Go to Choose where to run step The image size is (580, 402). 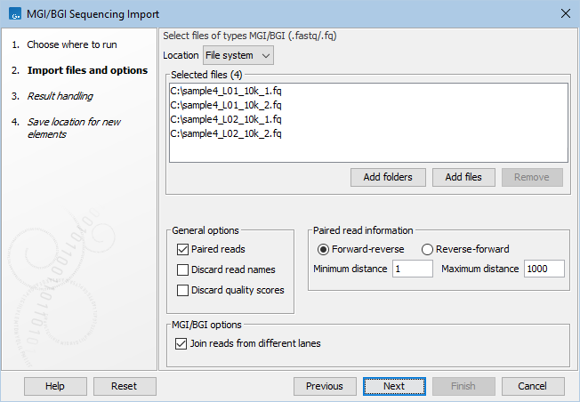(84, 44)
